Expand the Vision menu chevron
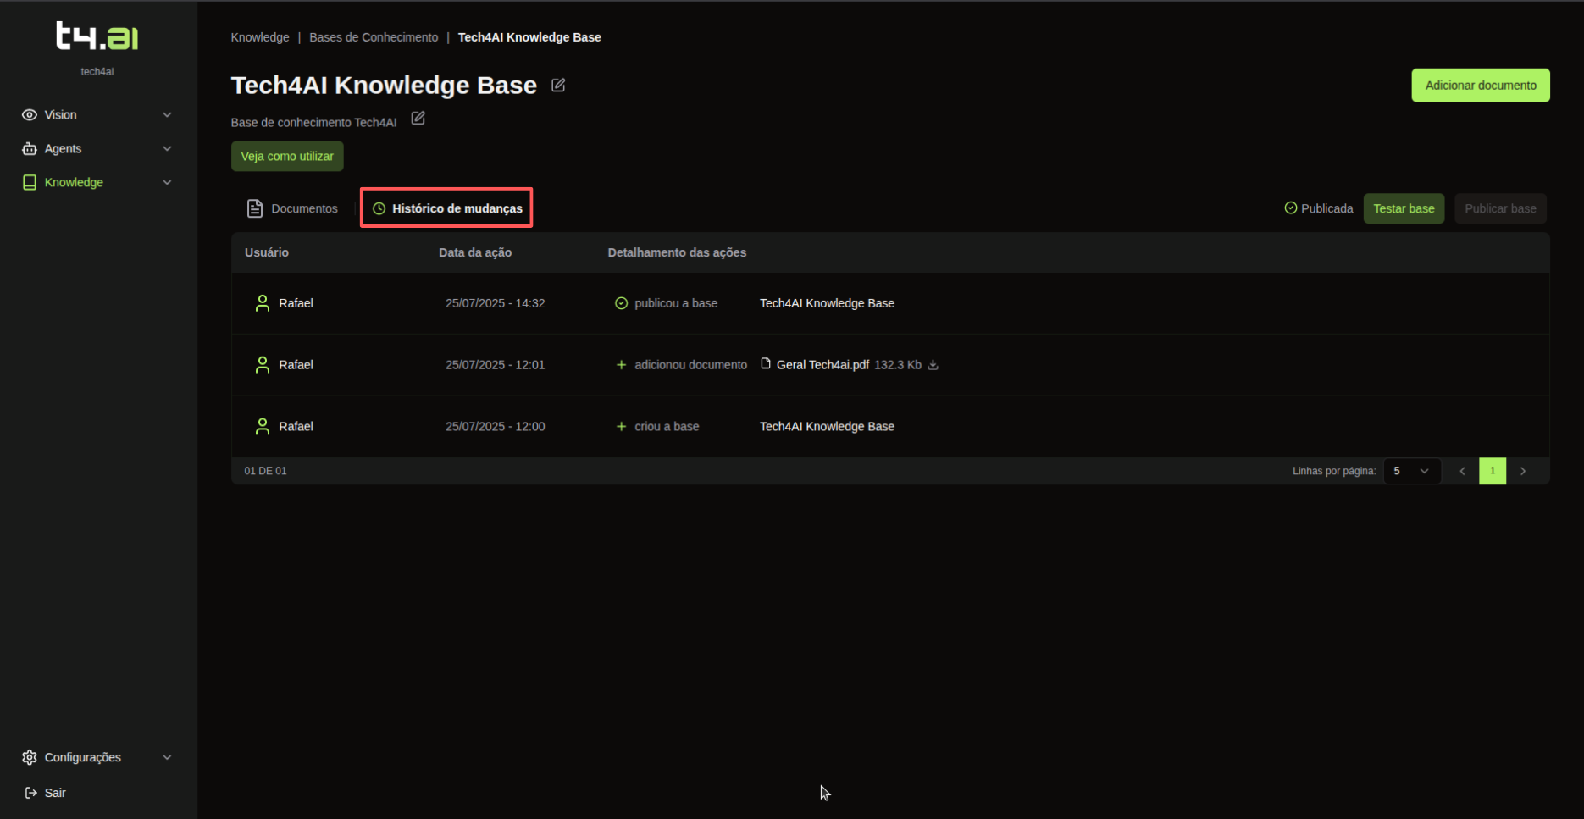The image size is (1584, 819). pyautogui.click(x=167, y=115)
